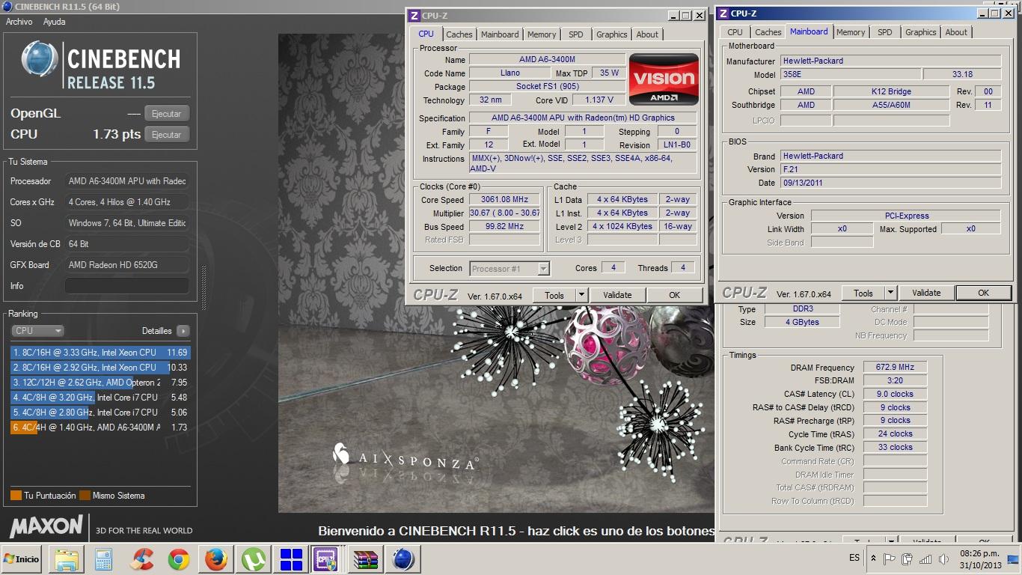Screen dimensions: 1022x575
Task: Open the Archivo menu
Action: click(19, 22)
